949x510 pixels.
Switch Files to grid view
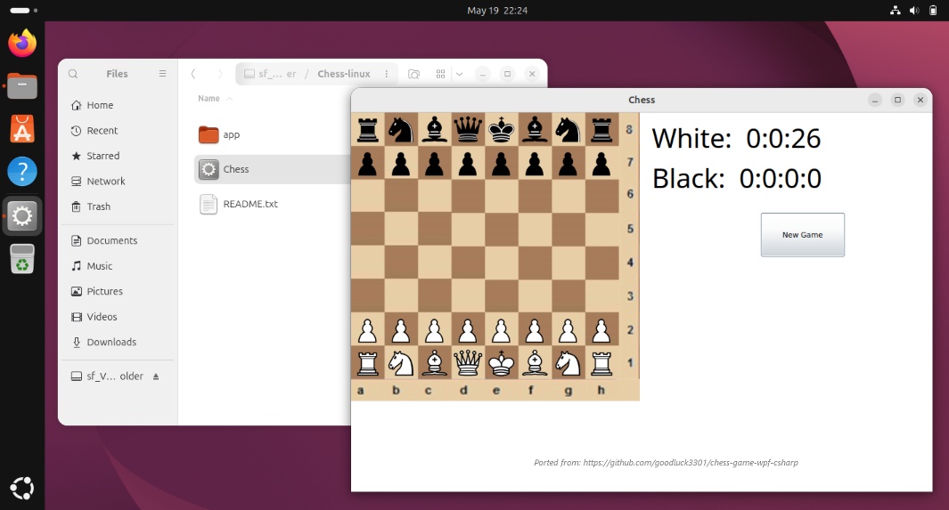pos(440,74)
